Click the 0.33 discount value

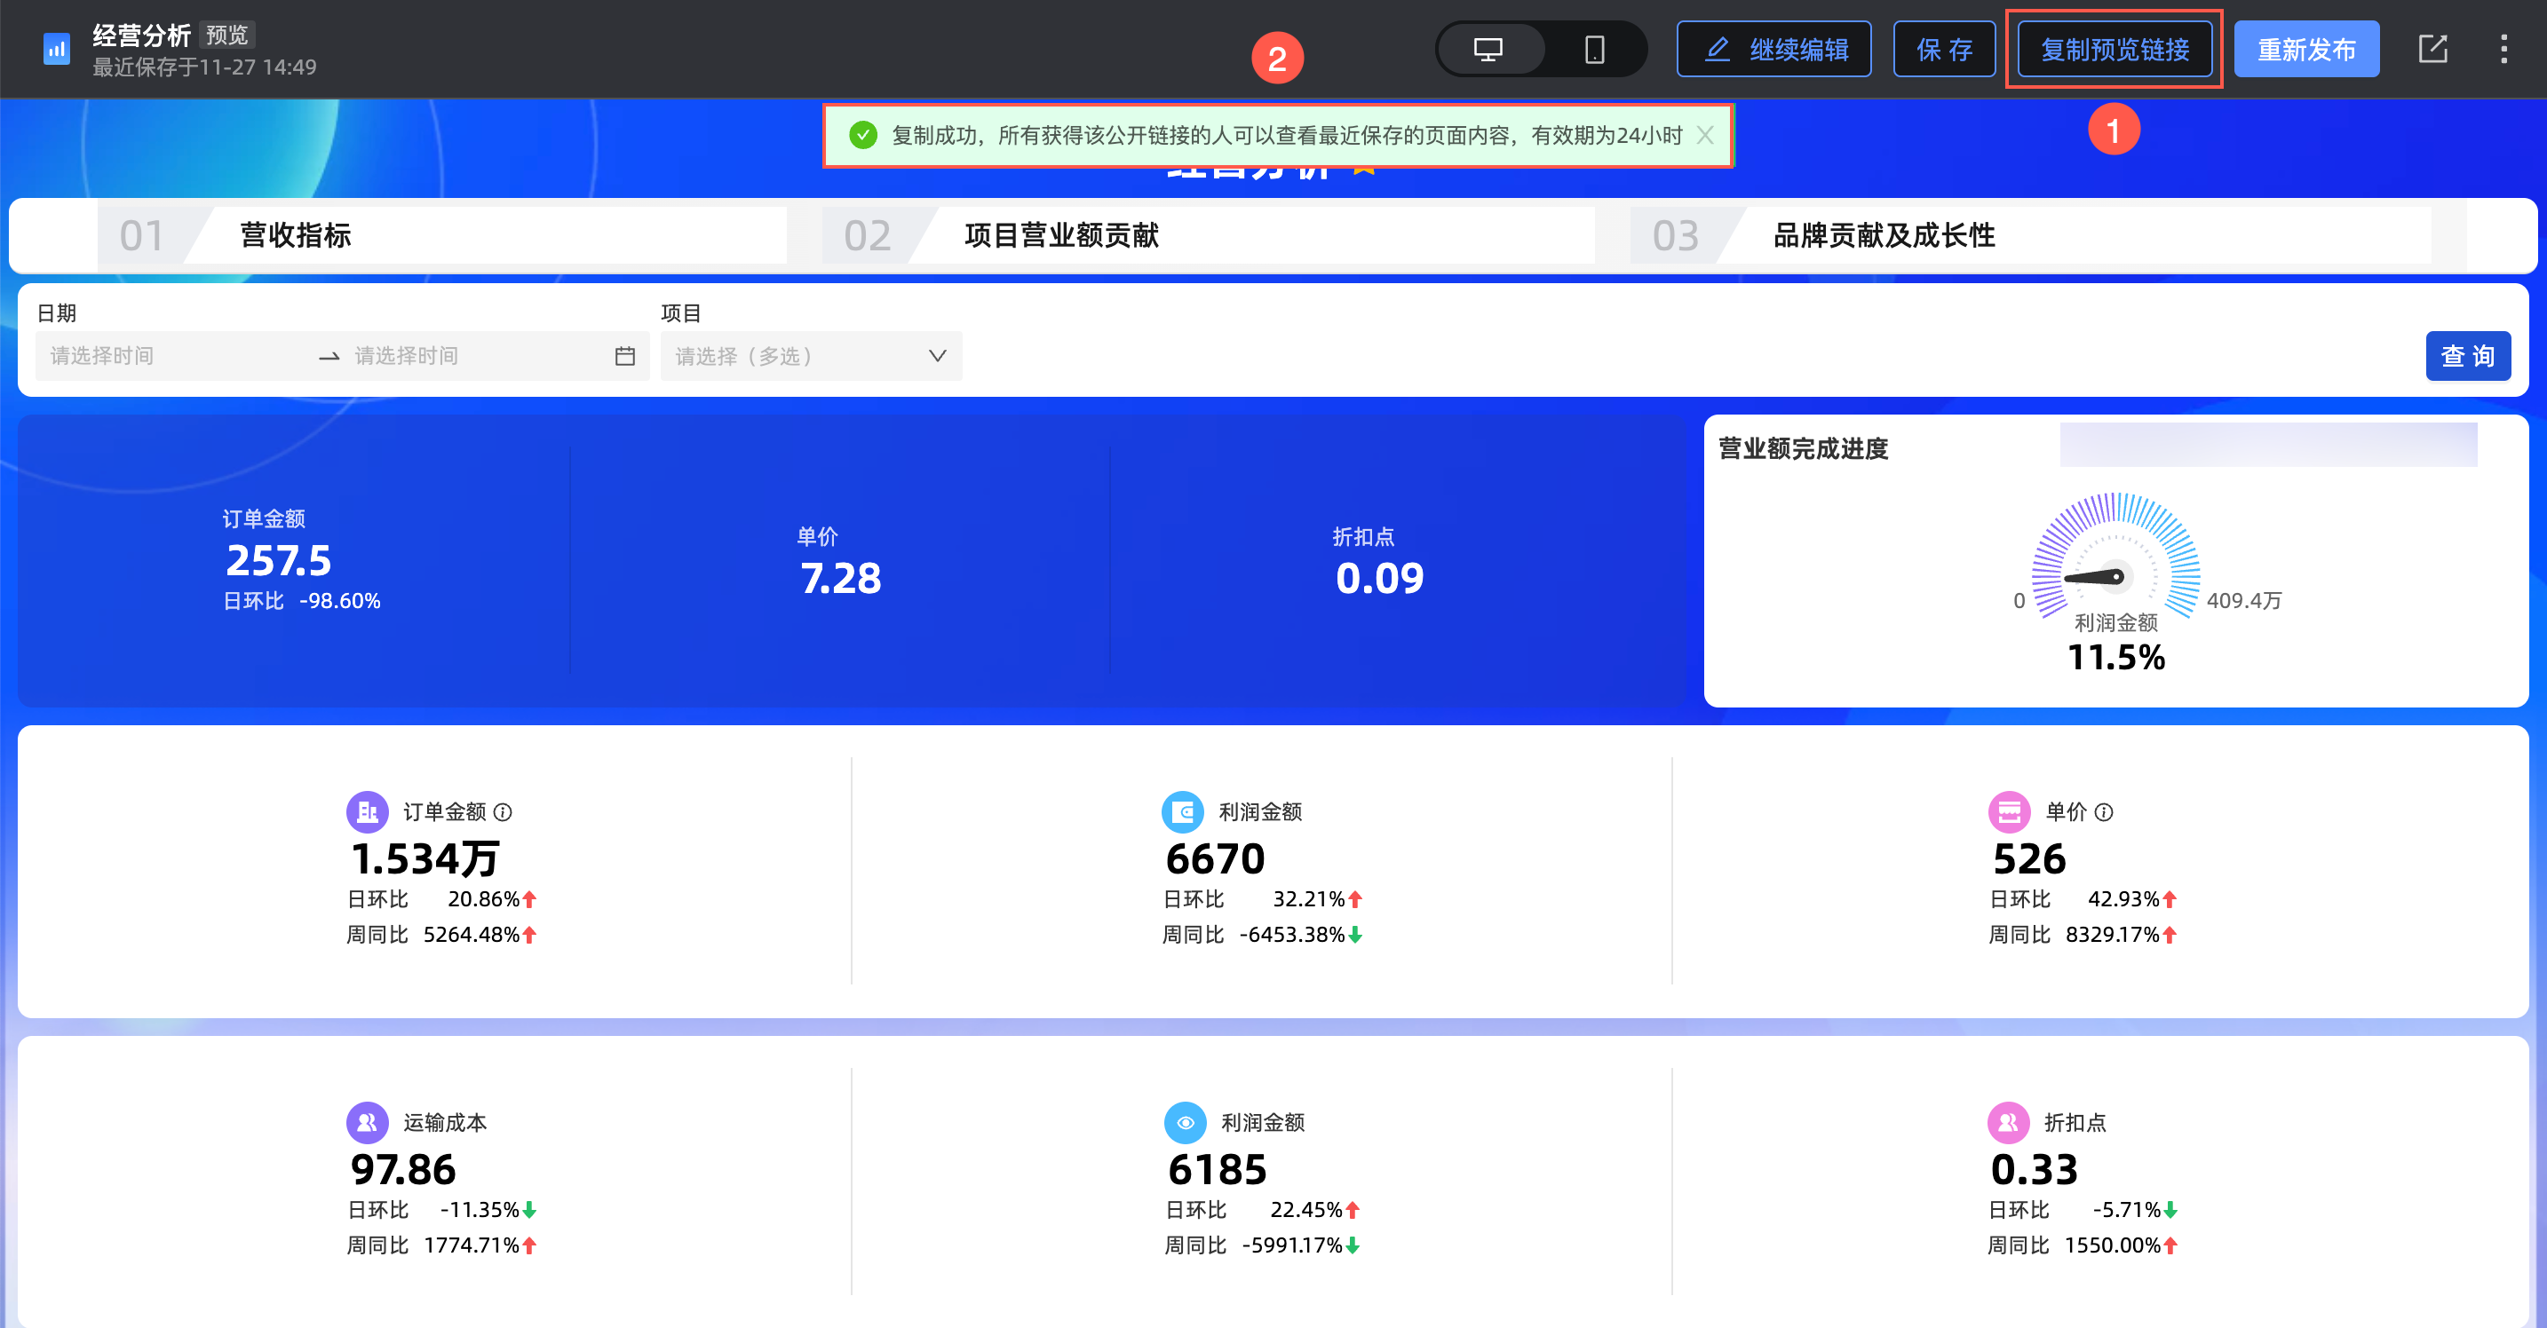[2034, 1170]
